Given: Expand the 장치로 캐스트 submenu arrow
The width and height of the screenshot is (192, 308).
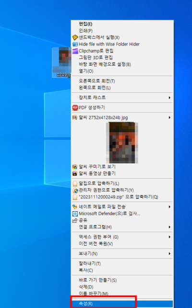Looking at the screenshot, I should (169, 98).
